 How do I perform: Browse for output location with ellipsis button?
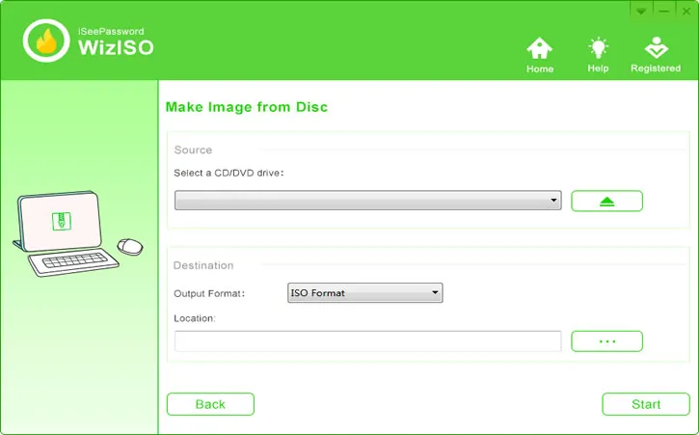click(606, 341)
